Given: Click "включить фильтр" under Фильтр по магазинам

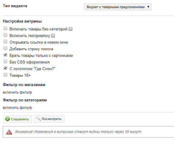Looking at the screenshot, I should pyautogui.click(x=17, y=92).
